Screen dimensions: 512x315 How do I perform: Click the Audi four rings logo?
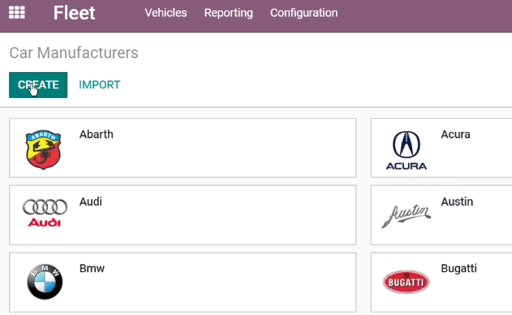tap(45, 213)
